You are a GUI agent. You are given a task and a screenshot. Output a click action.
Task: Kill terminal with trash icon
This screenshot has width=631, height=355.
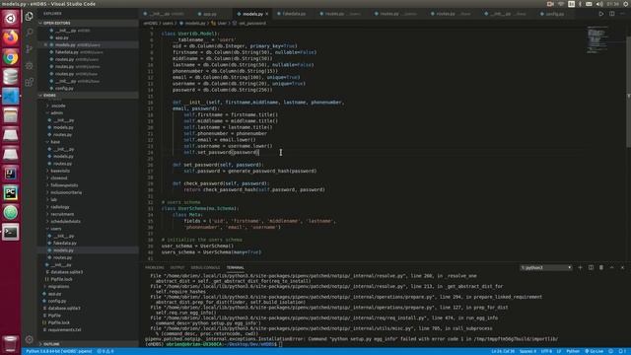point(601,267)
